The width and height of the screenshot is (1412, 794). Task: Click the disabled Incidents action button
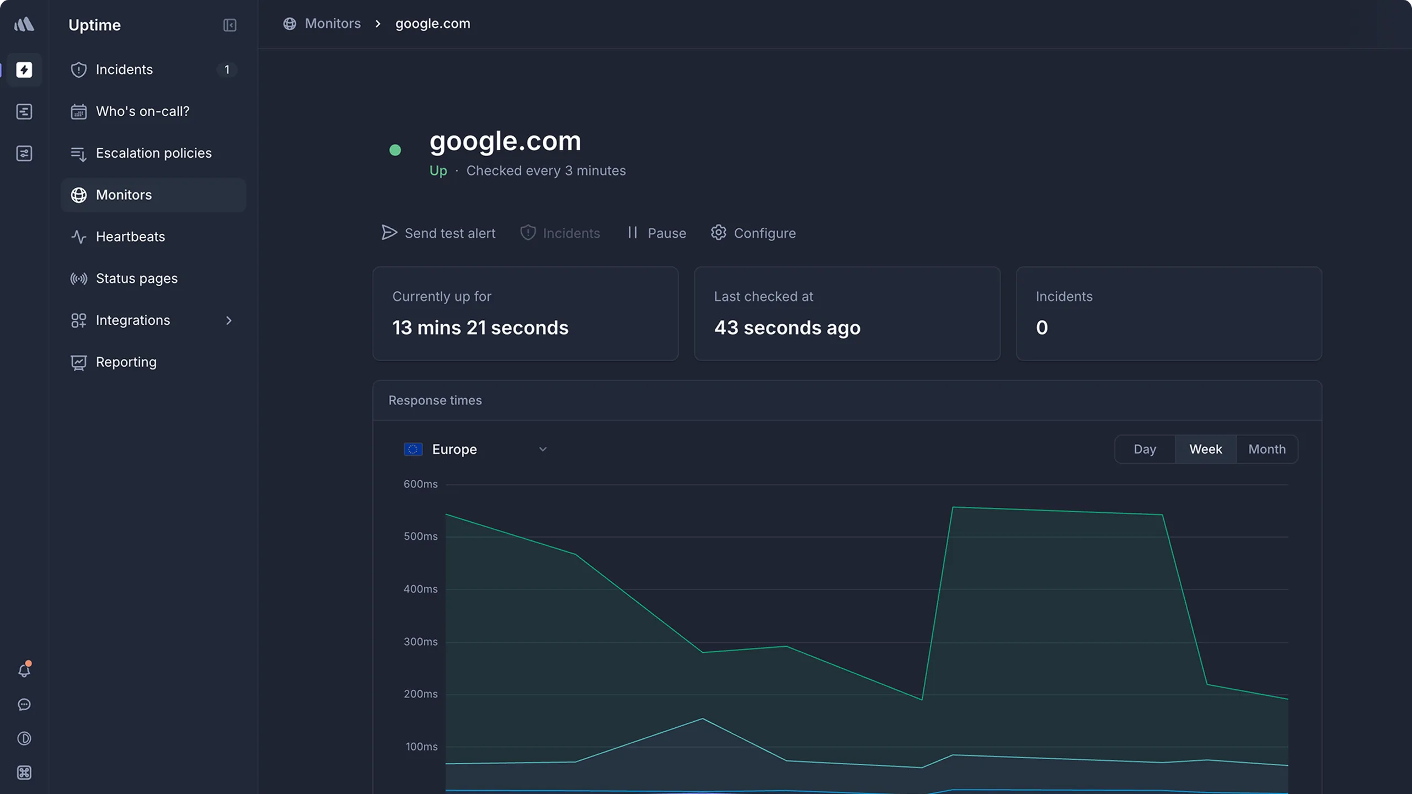(560, 233)
